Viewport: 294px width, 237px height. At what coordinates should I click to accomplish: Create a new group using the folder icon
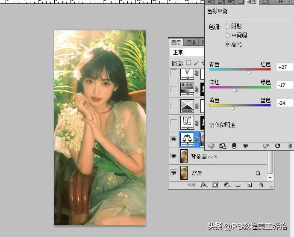tap(238, 185)
